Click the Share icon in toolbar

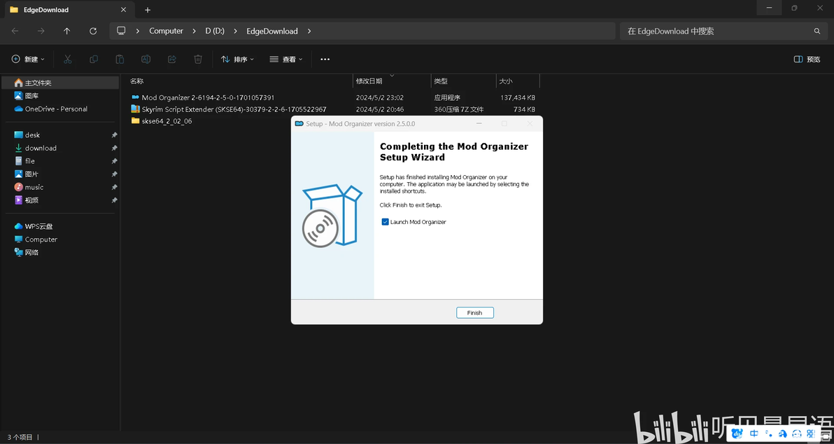(x=172, y=59)
